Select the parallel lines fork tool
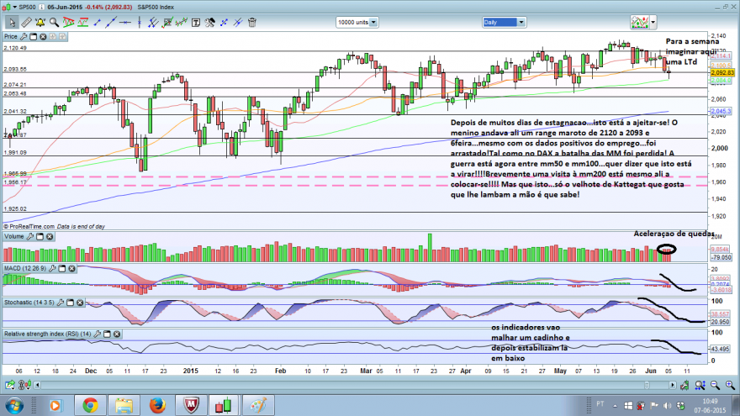The height and width of the screenshot is (416, 740). pos(153,22)
